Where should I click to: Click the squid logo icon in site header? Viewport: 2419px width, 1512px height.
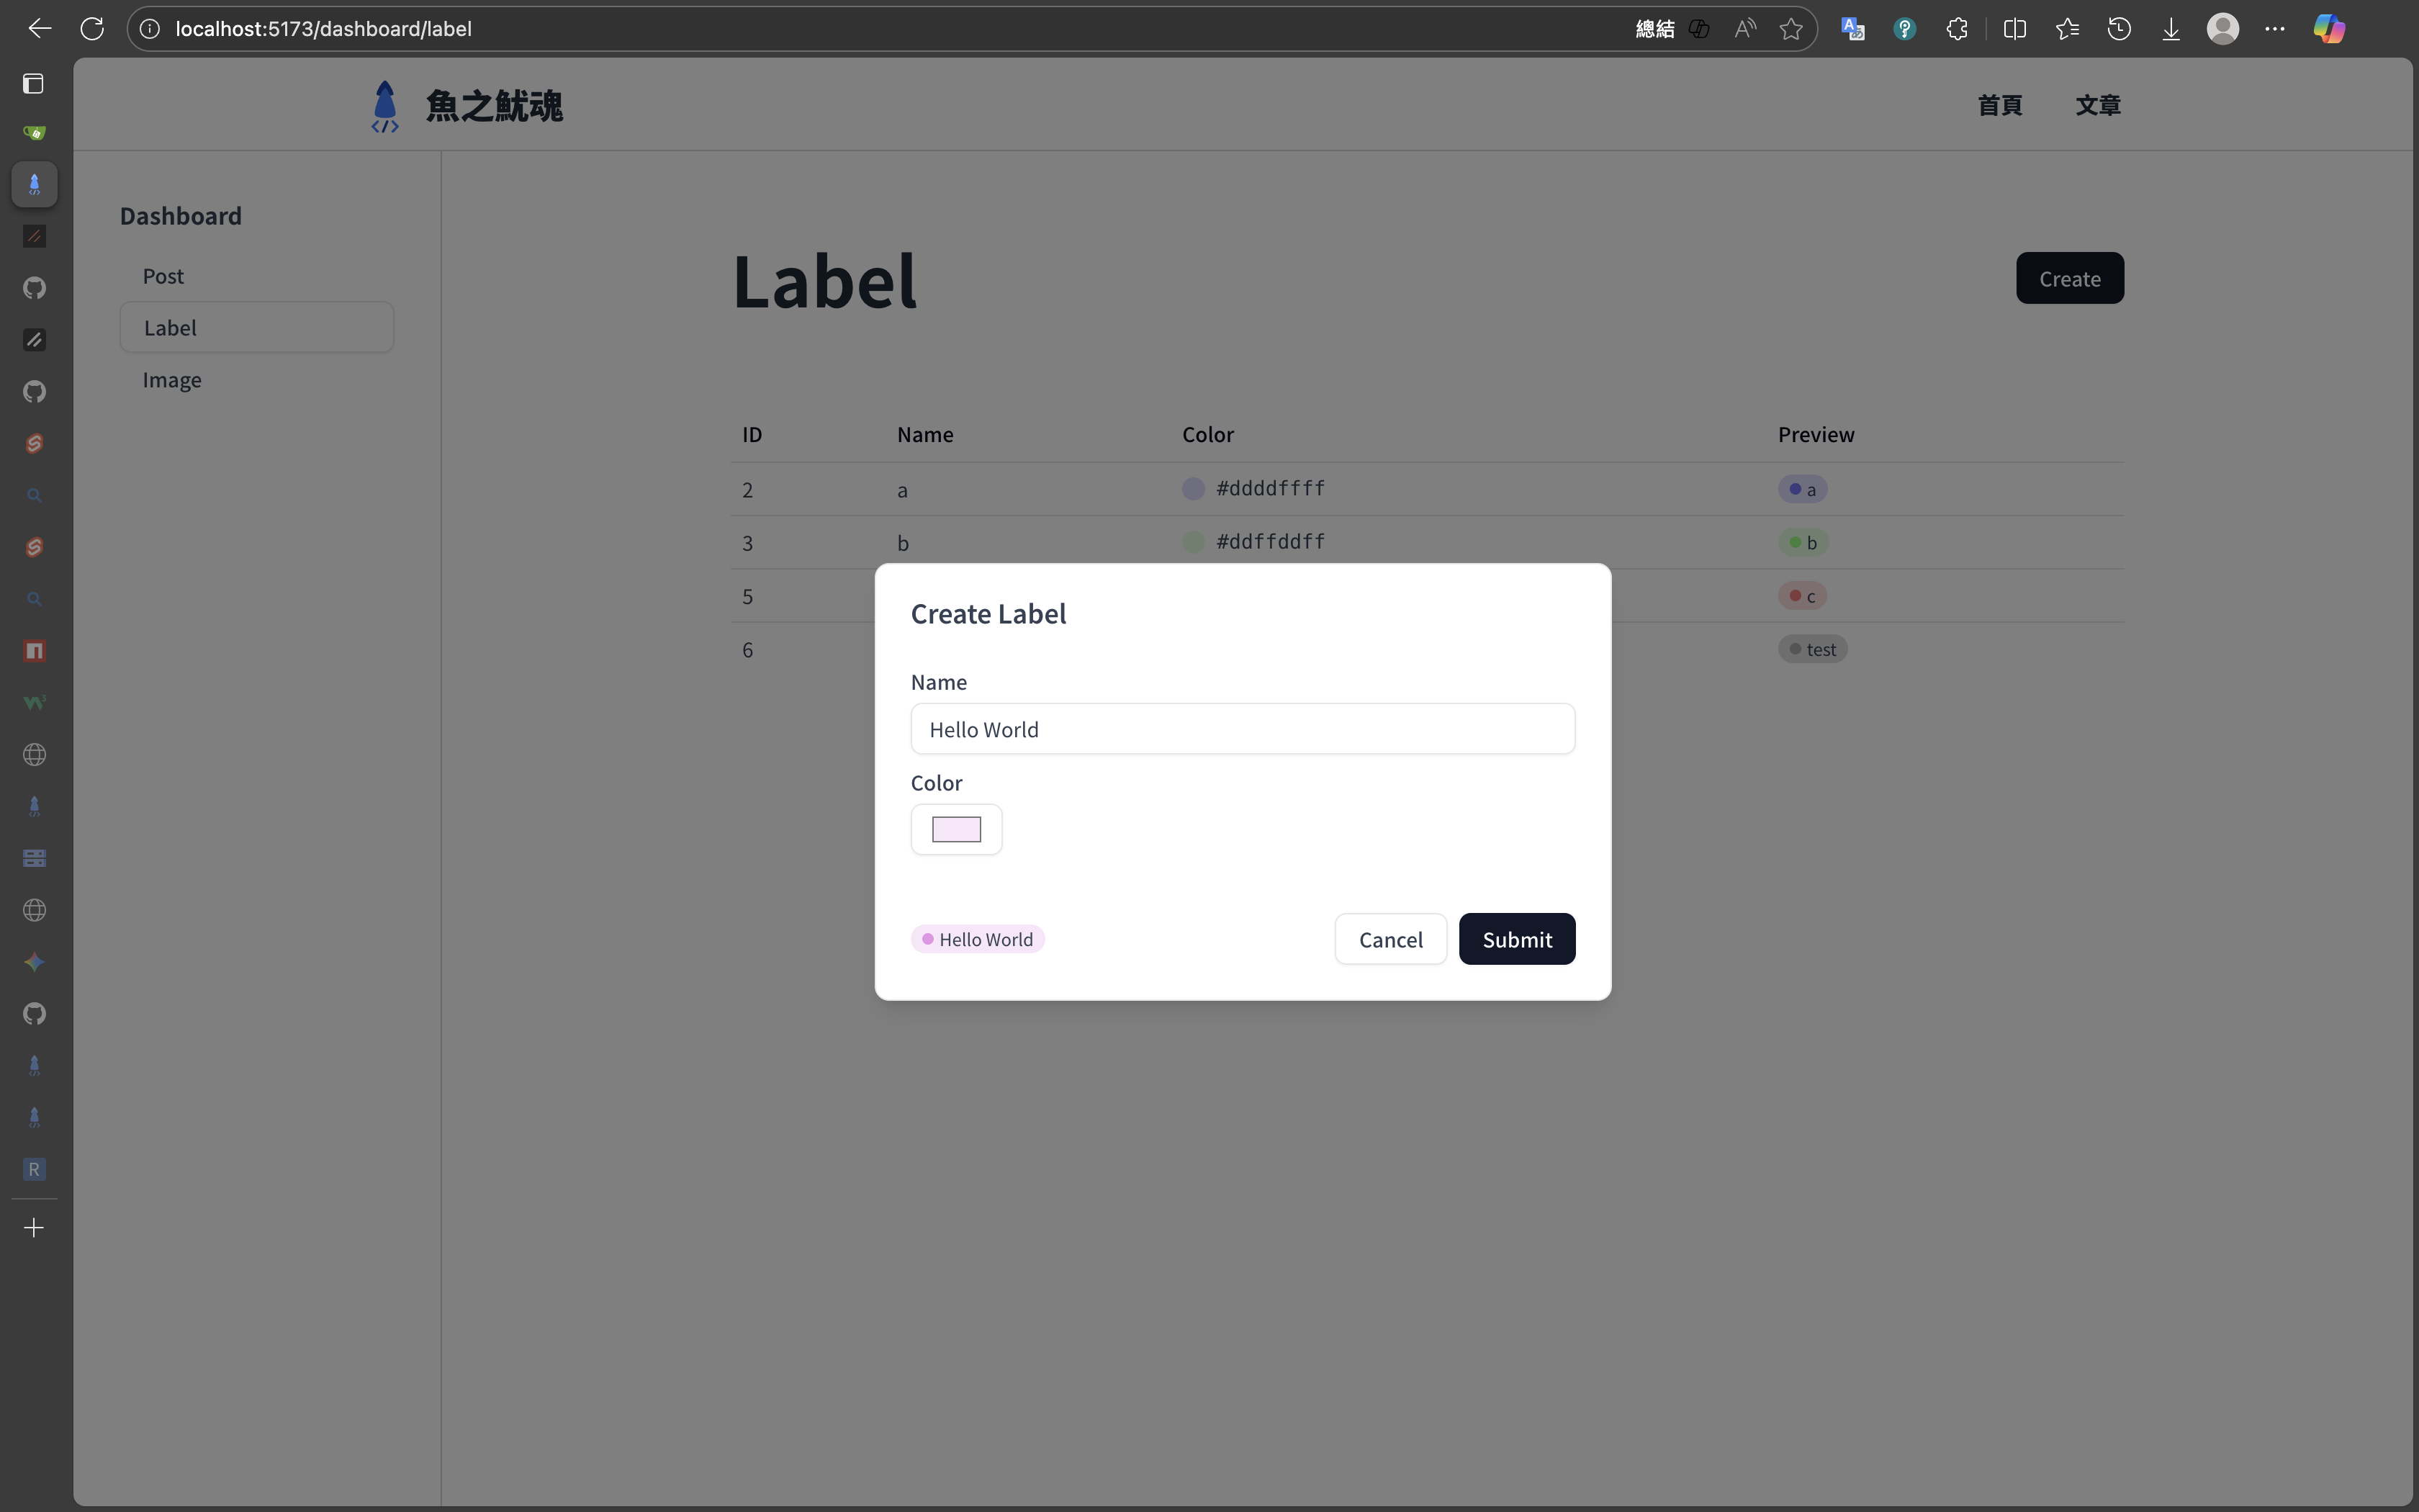click(x=385, y=106)
